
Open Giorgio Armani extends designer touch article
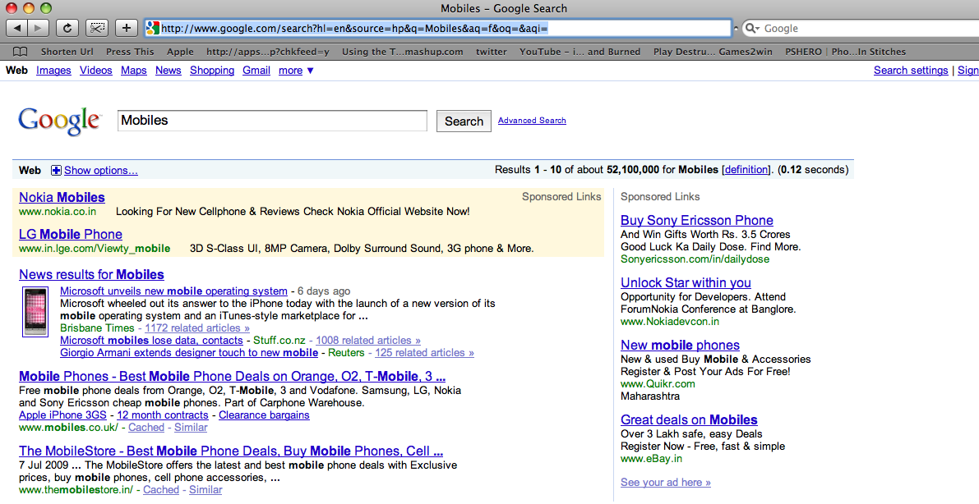pos(189,353)
